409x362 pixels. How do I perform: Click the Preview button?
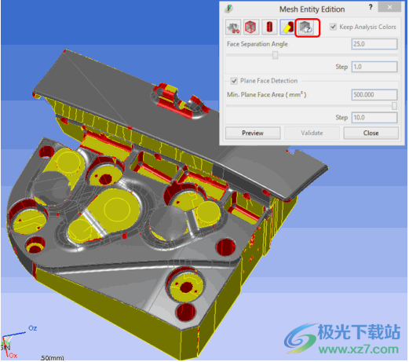pyautogui.click(x=253, y=133)
